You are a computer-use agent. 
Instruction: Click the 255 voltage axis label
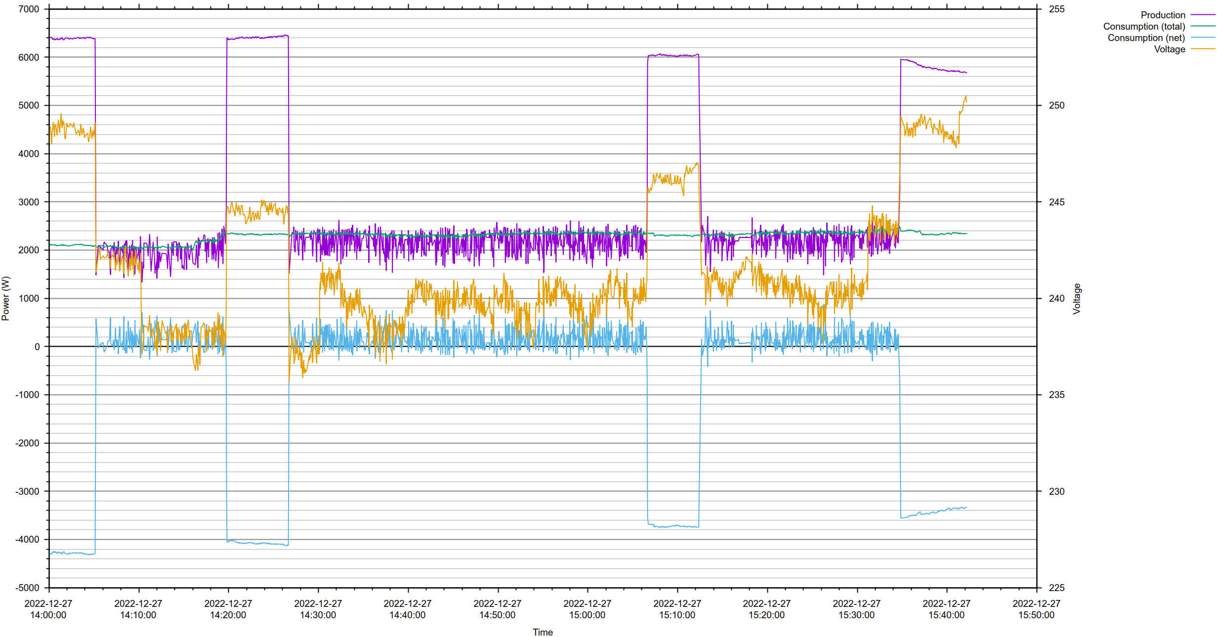point(1056,9)
